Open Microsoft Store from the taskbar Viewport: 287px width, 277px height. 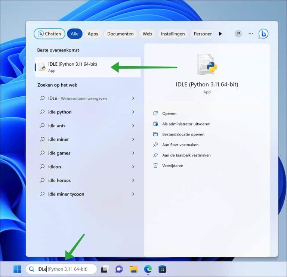162,269
